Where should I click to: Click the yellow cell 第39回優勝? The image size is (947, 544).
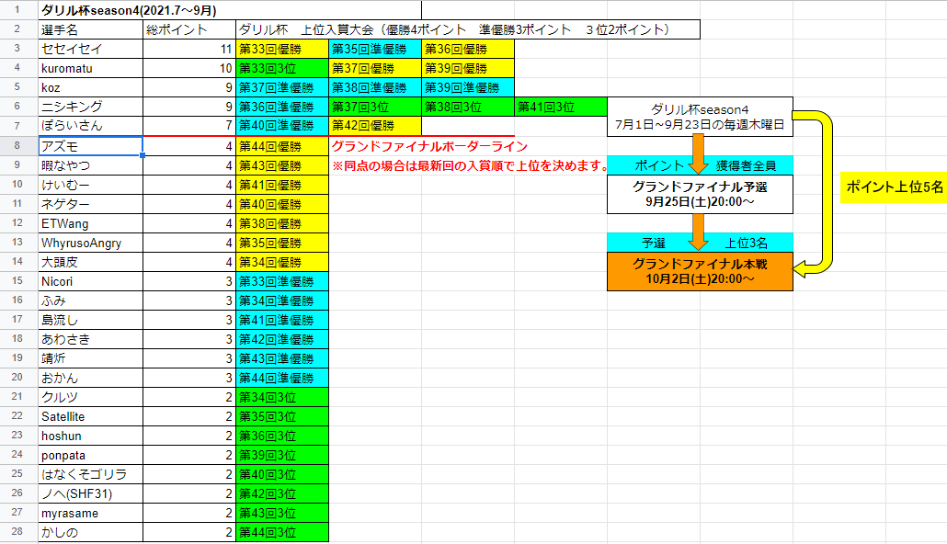click(468, 68)
